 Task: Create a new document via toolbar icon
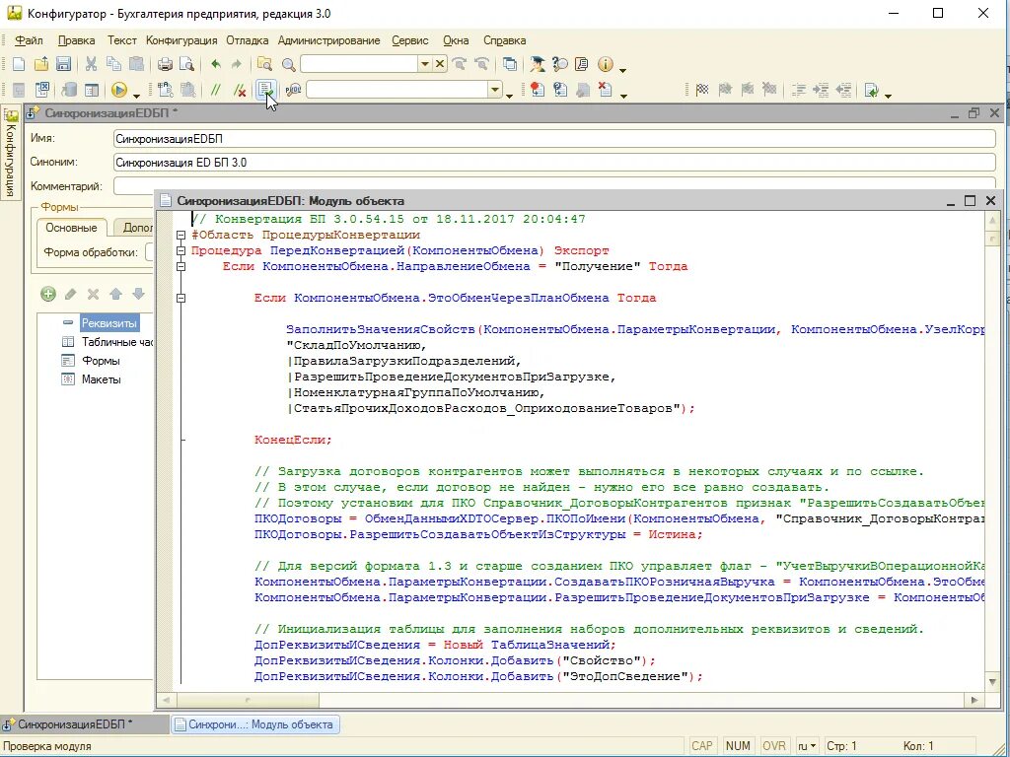point(19,64)
